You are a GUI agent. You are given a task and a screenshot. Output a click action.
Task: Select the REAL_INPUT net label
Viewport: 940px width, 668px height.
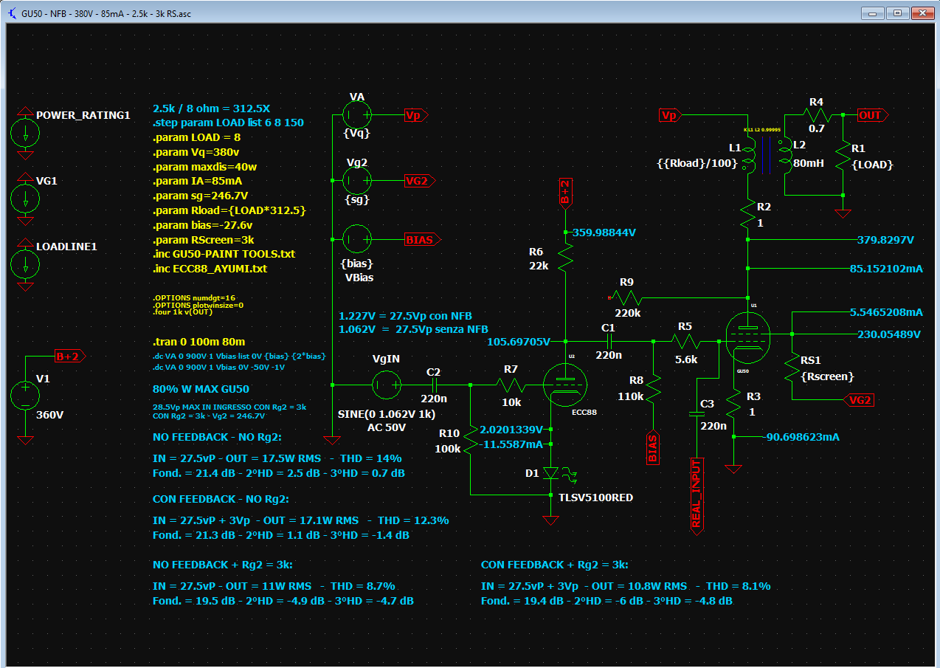pos(696,493)
